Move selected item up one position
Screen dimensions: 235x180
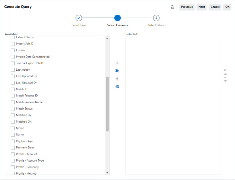tap(225, 74)
